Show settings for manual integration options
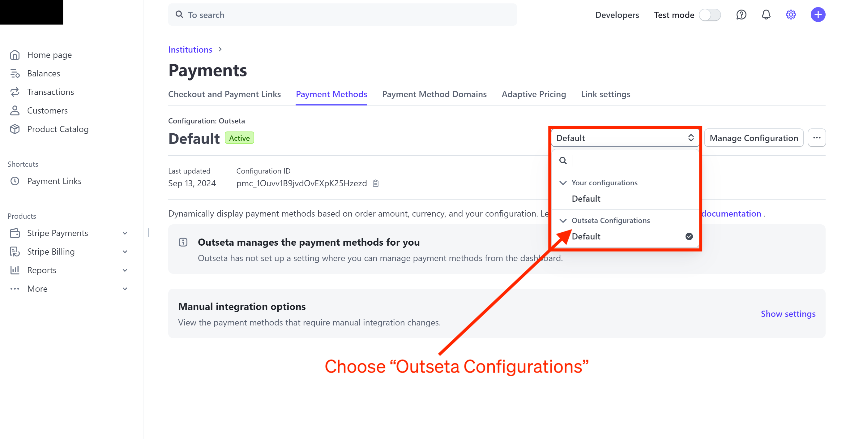Viewport: 846px width, 439px height. pos(788,314)
